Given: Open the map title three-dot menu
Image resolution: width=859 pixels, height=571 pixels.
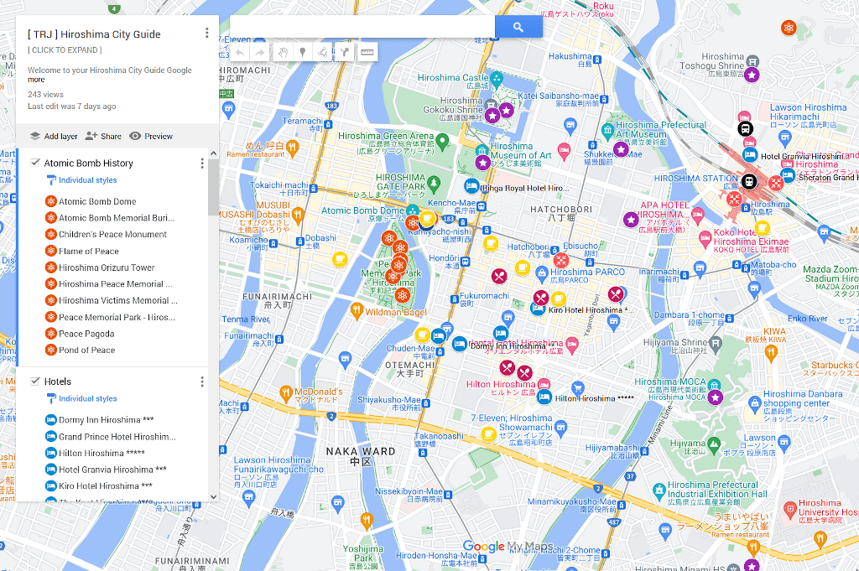Looking at the screenshot, I should pos(206,34).
